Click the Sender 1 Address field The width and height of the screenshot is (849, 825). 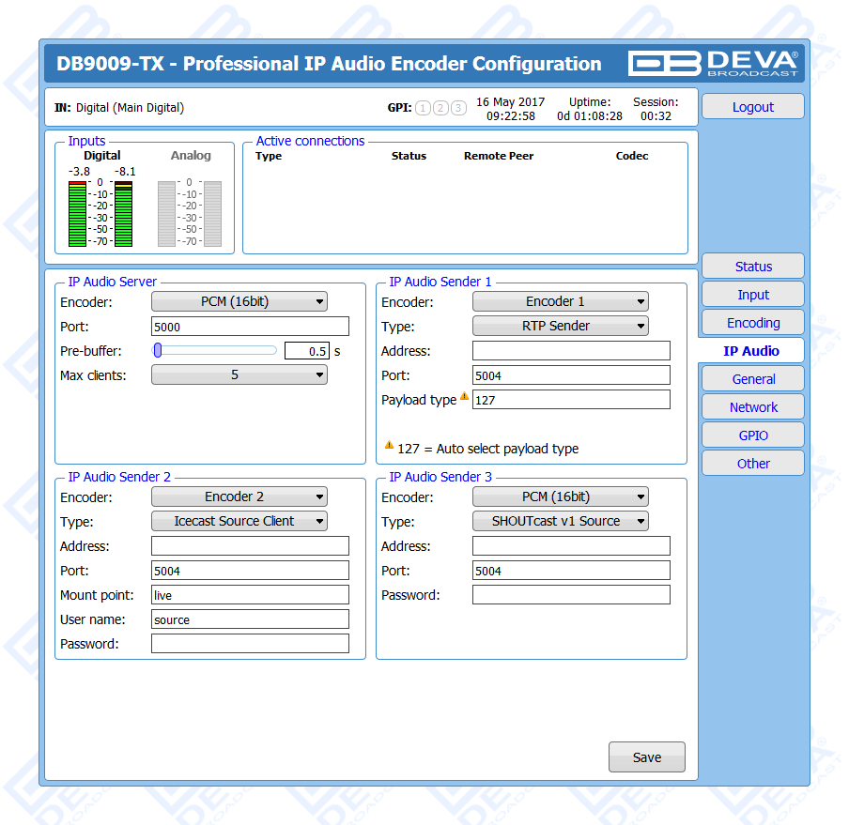(571, 351)
